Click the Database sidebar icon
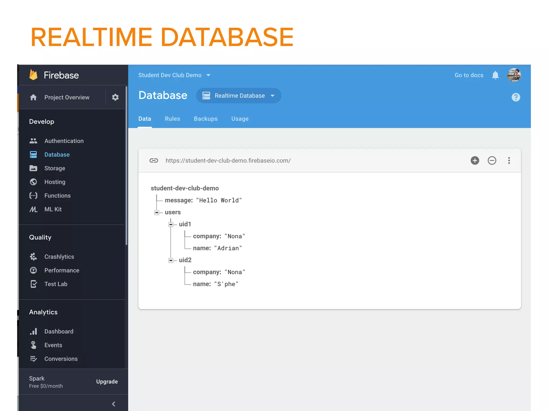Screen dimensions: 548x411 coord(33,154)
